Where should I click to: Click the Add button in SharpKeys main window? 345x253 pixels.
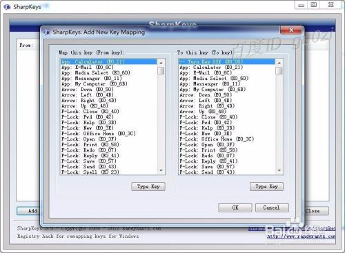(x=29, y=211)
